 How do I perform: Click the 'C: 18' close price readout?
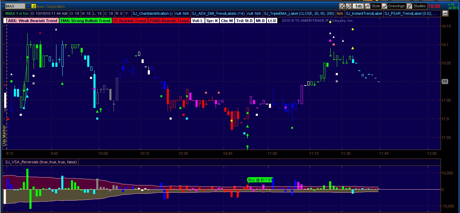108,13
